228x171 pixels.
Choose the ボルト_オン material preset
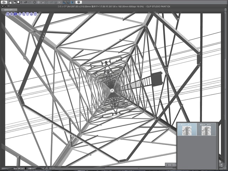[x=187, y=129]
